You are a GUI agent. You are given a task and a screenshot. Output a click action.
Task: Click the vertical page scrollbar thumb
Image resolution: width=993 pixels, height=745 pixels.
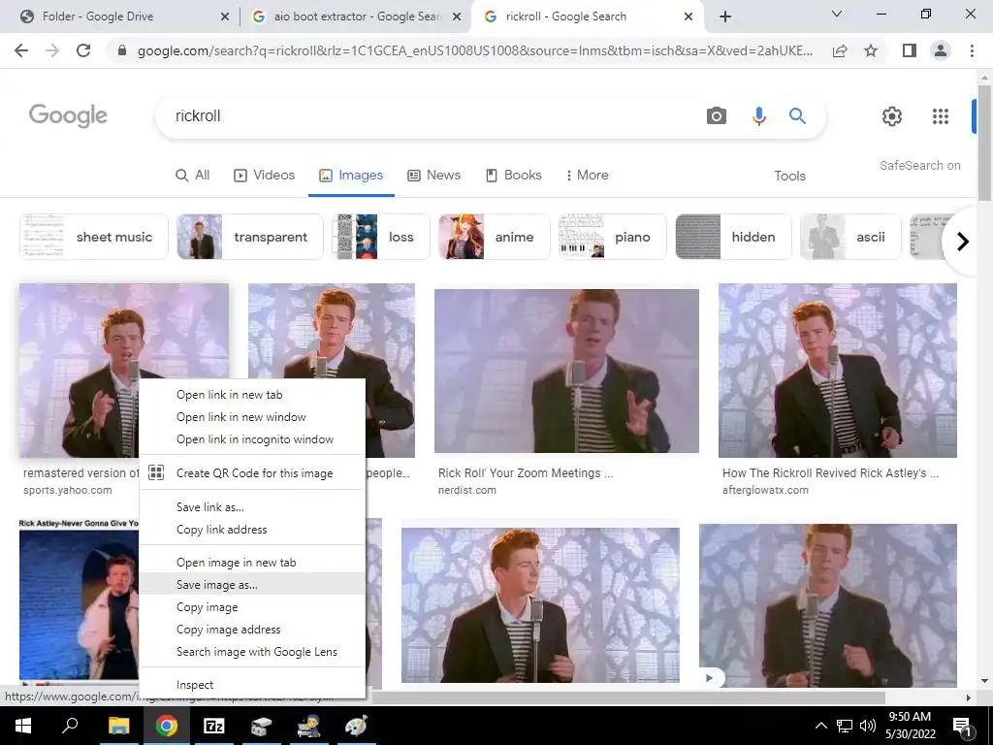click(x=984, y=143)
